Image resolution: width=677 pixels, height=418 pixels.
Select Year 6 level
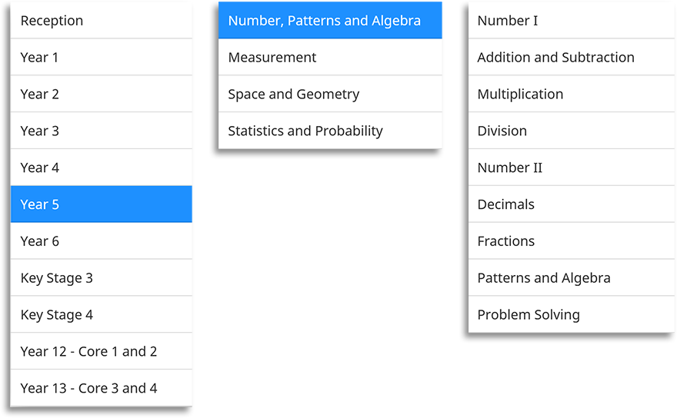coord(39,241)
